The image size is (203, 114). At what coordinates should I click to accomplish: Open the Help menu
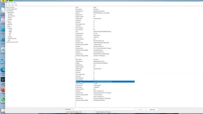16,5
